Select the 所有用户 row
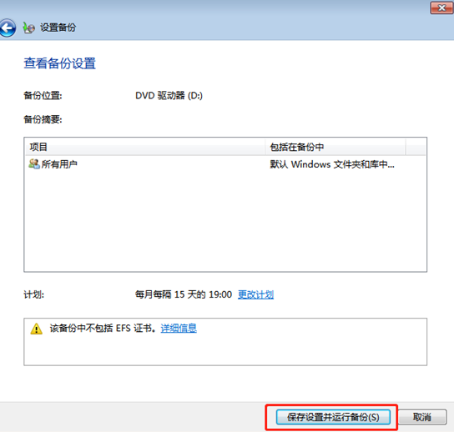Screen dimensions: 454x432 (x=225, y=164)
